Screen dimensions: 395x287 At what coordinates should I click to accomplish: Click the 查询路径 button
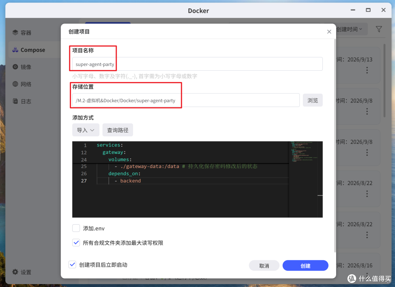118,130
